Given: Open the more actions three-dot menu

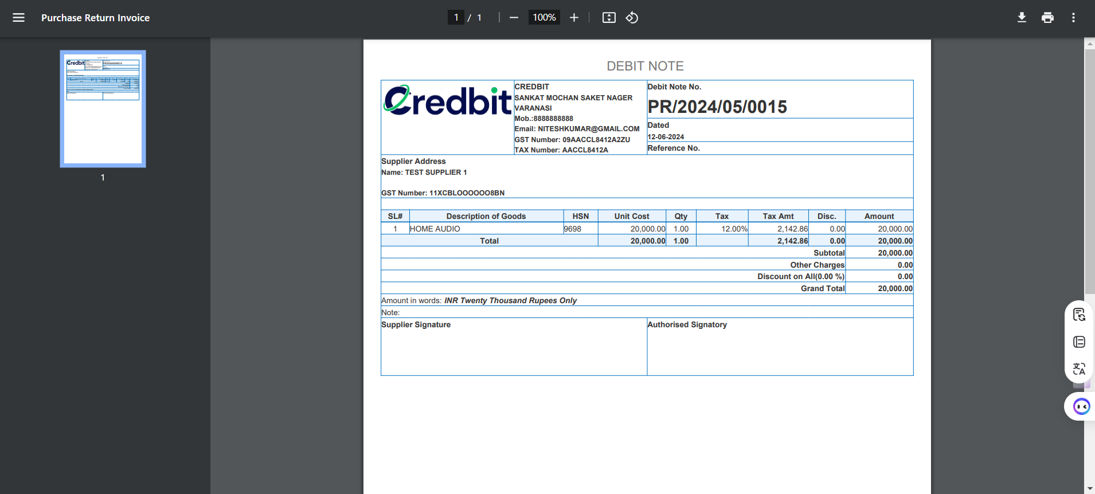Looking at the screenshot, I should [x=1073, y=18].
